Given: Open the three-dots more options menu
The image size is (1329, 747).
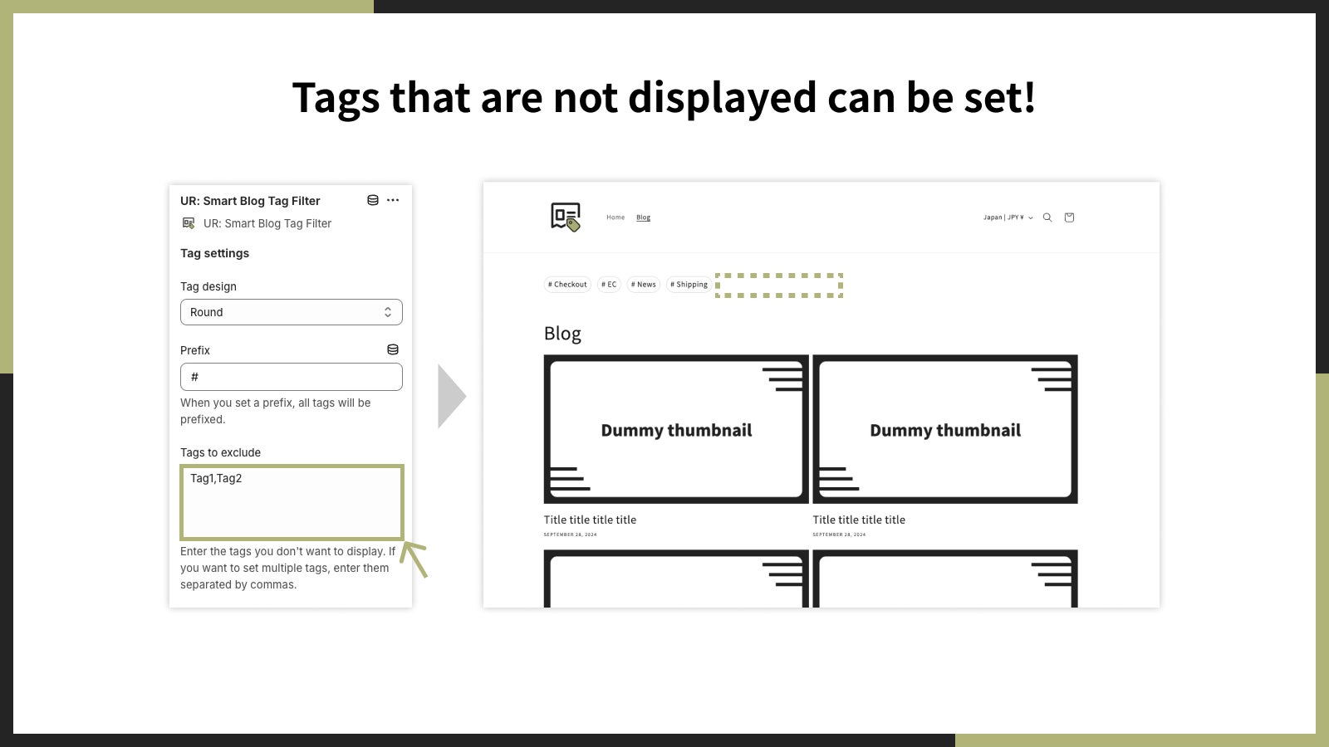Looking at the screenshot, I should point(393,200).
